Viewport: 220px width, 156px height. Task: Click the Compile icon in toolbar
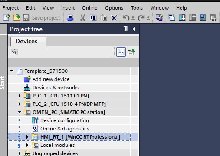(171, 18)
